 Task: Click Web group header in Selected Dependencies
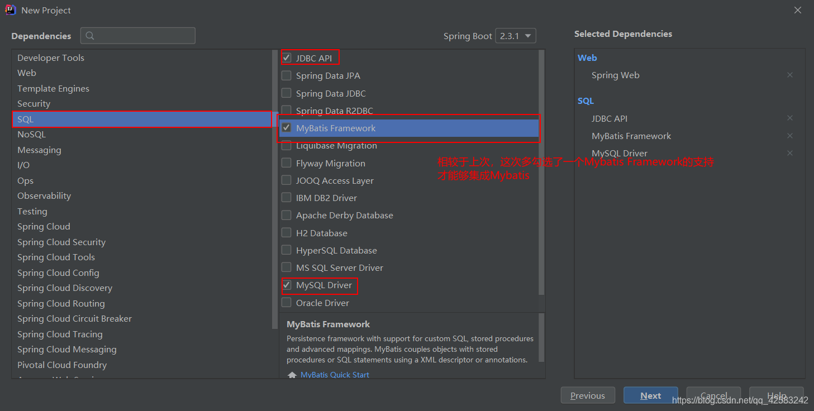tap(587, 58)
